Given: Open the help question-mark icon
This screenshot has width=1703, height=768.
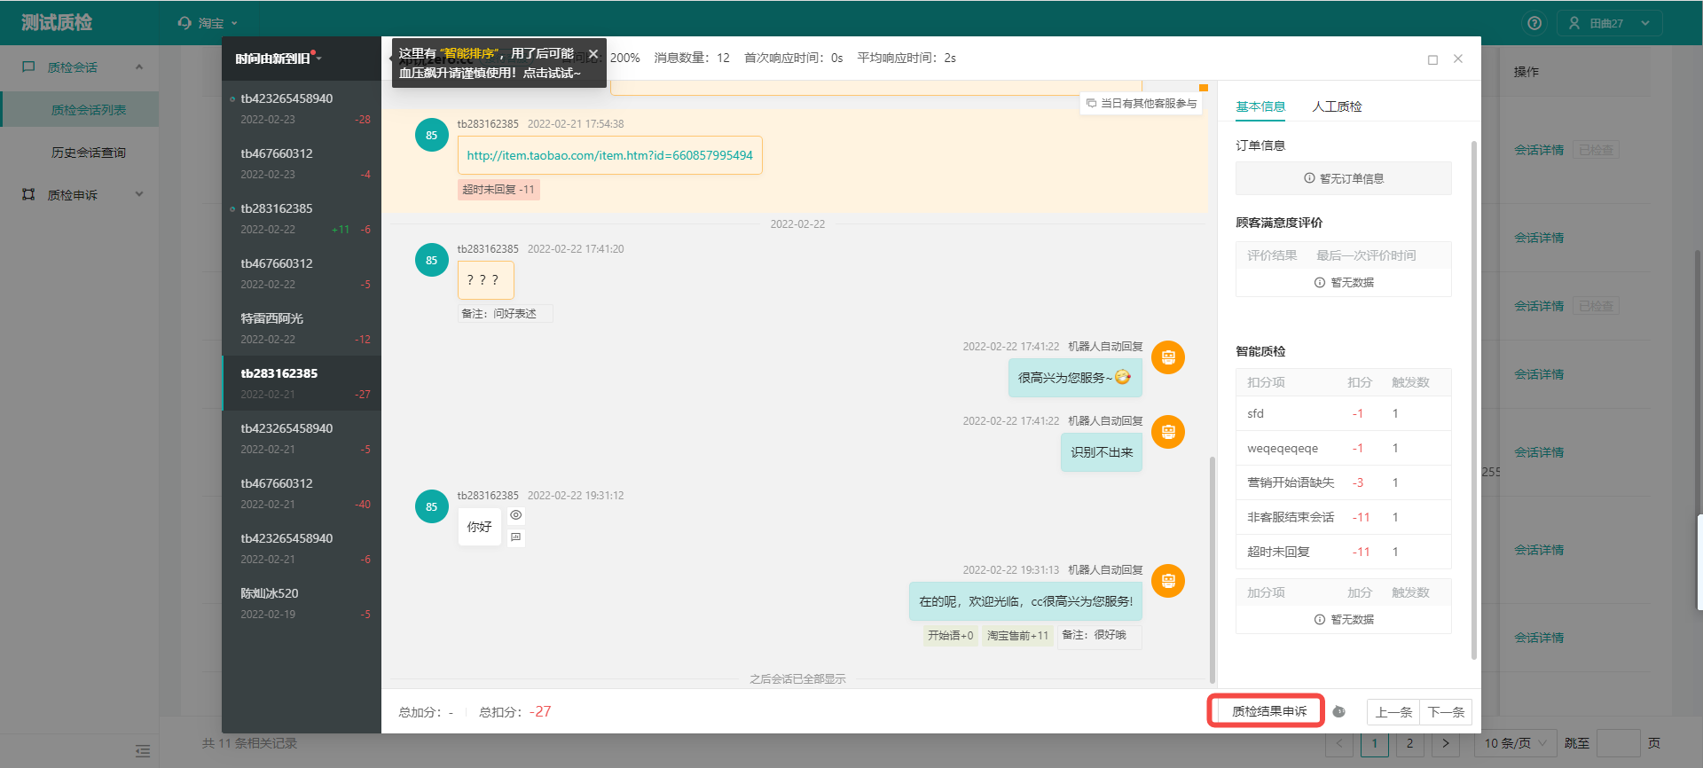Looking at the screenshot, I should (x=1534, y=23).
